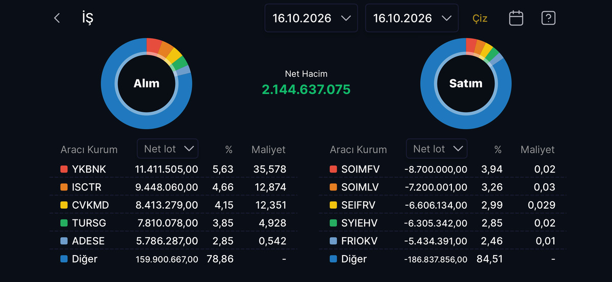612x282 pixels.
Task: Open the help question mark icon
Action: (548, 18)
